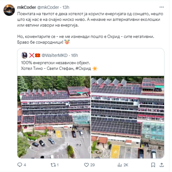Click the quoted tweet avatar
This screenshot has height=172, width=172.
click(24, 55)
